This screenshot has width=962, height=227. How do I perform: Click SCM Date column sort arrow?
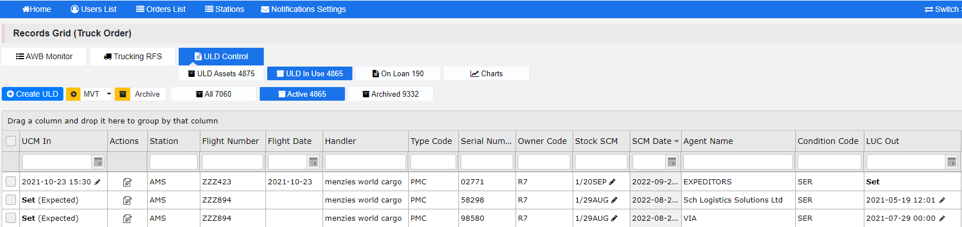pos(677,142)
